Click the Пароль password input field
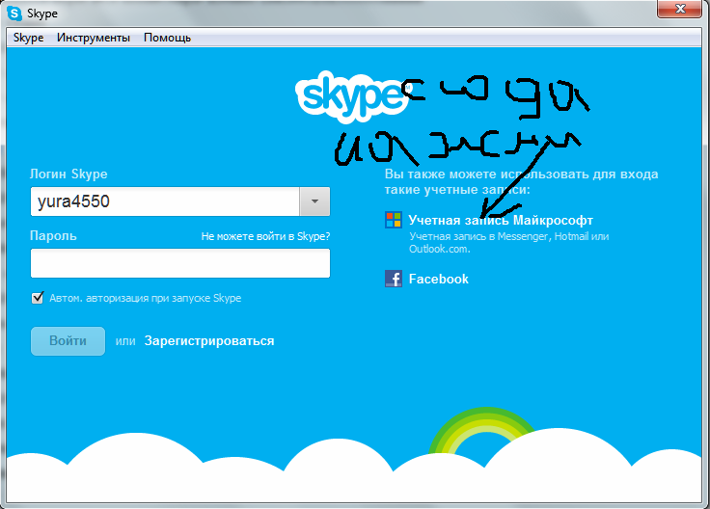 tap(180, 263)
